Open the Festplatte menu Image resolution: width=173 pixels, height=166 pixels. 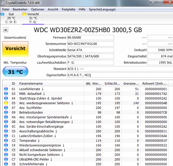(68, 9)
